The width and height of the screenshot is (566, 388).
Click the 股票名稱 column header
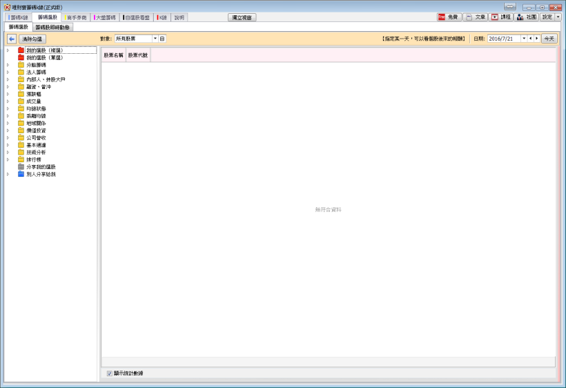click(x=114, y=55)
